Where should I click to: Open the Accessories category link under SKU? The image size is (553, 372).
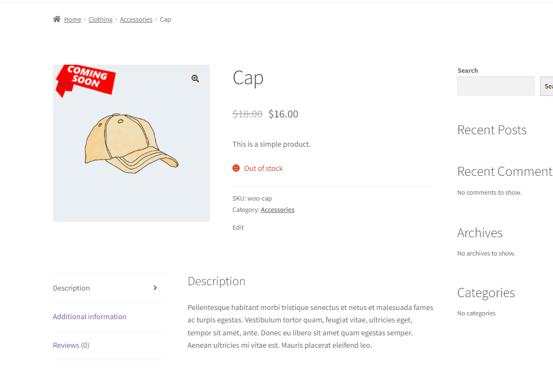point(277,210)
